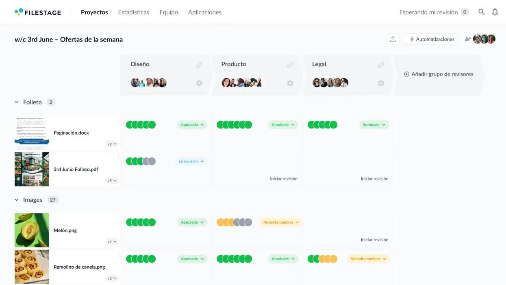Go to the Aplicaciones tab
The width and height of the screenshot is (506, 285).
coord(204,12)
